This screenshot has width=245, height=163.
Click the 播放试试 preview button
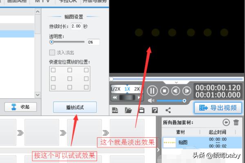pyautogui.click(x=75, y=107)
